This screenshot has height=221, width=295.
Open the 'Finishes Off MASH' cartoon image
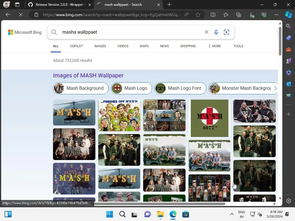click(119, 115)
